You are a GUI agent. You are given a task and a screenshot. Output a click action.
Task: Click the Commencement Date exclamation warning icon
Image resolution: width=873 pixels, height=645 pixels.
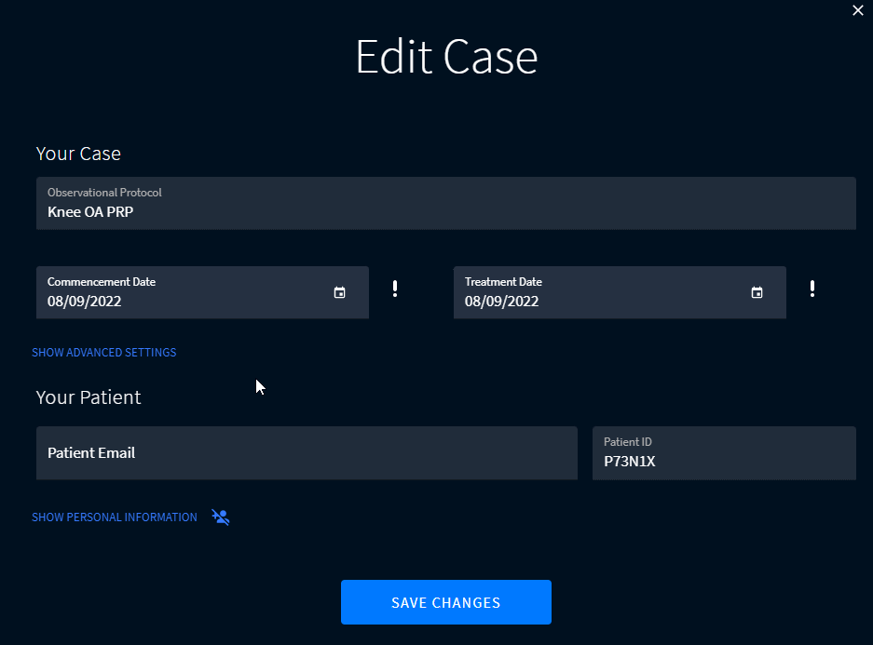395,289
